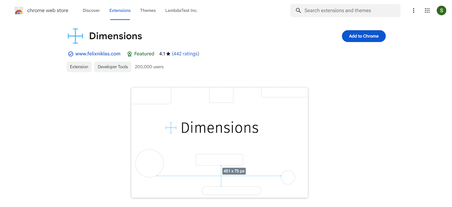452x207 pixels.
Task: Click the rating star icon
Action: (168, 54)
